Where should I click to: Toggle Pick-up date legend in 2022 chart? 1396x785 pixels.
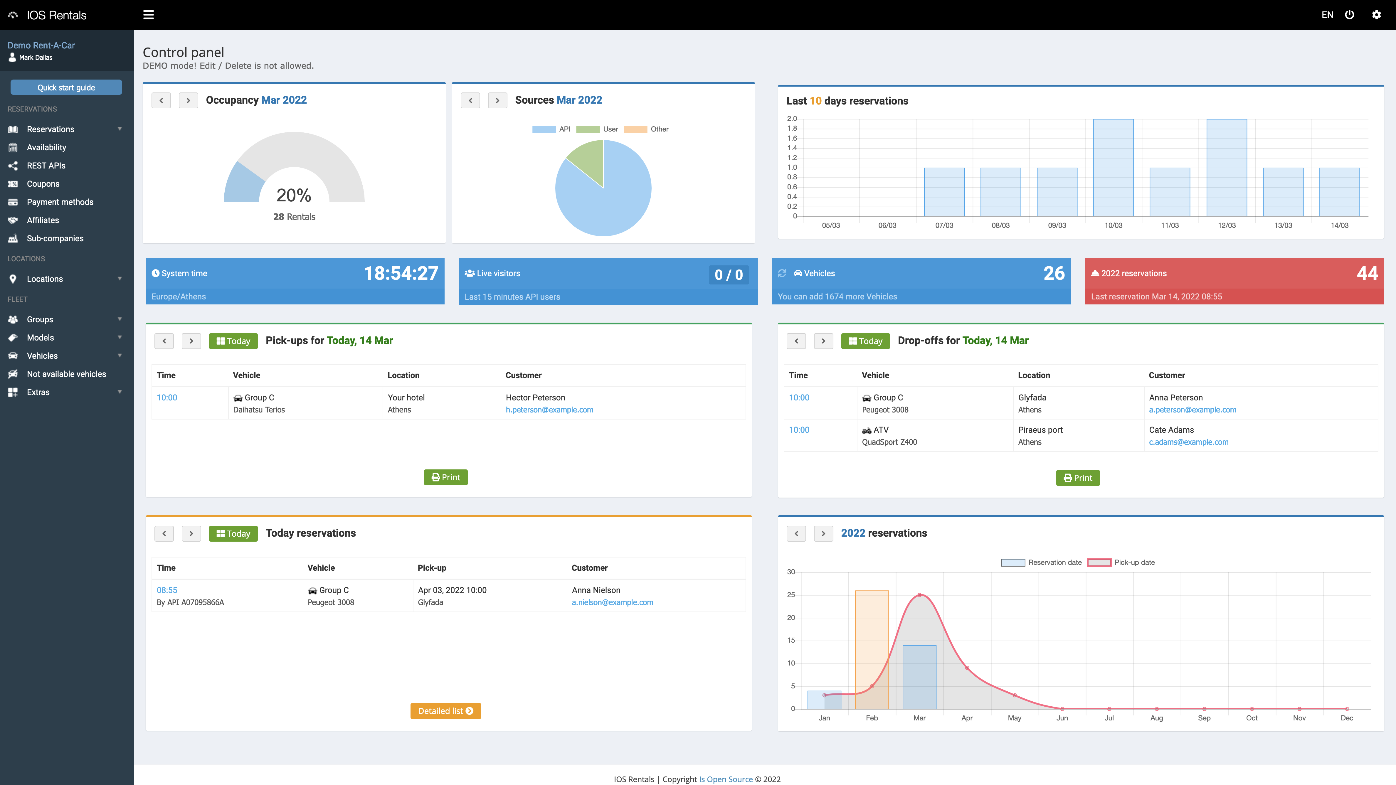[1121, 563]
